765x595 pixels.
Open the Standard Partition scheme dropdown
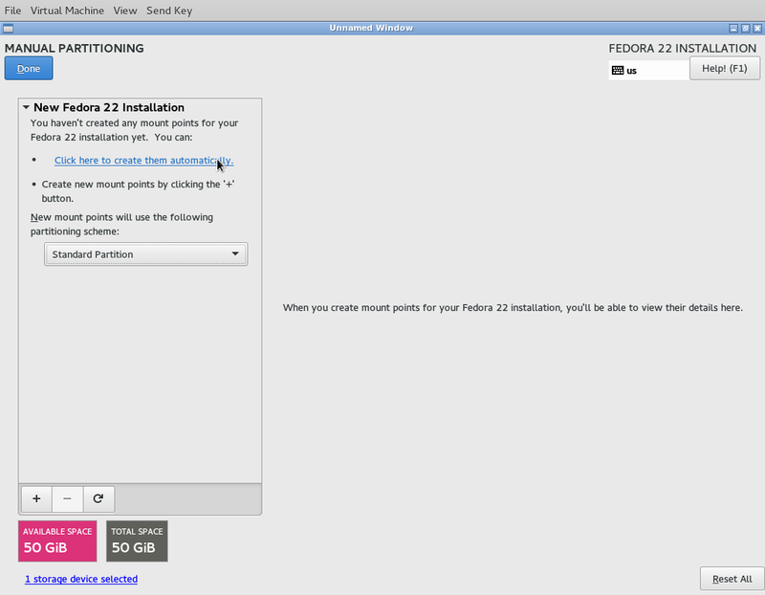pyautogui.click(x=145, y=253)
